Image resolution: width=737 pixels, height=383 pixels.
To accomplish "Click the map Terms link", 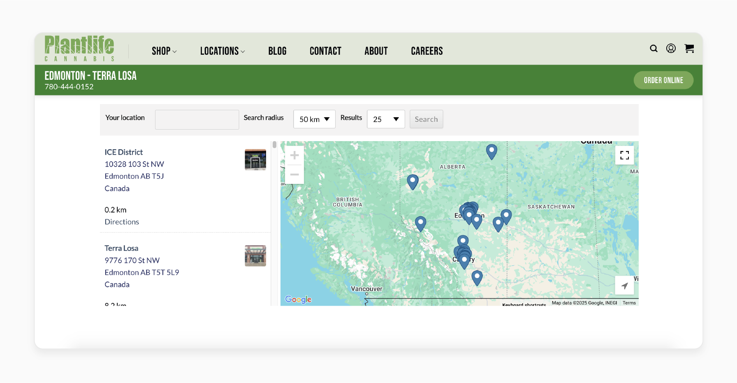I will 629,303.
